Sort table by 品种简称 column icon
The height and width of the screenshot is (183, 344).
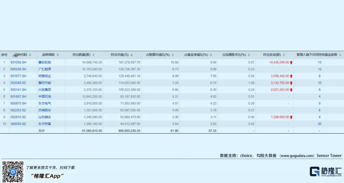click(x=58, y=55)
